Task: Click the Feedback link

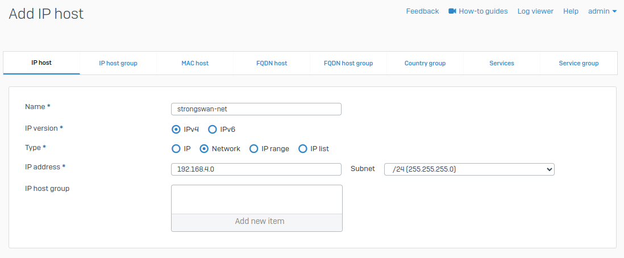Action: pyautogui.click(x=422, y=11)
